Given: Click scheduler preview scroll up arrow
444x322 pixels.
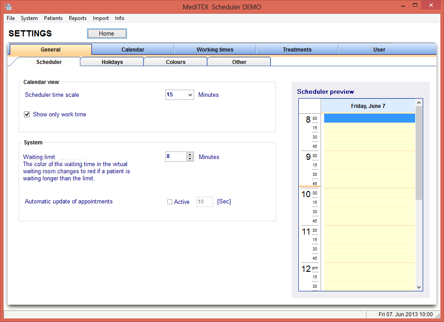Looking at the screenshot, I should click(x=419, y=103).
